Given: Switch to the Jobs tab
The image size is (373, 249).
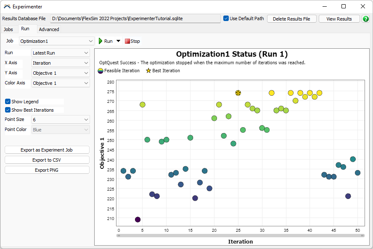Looking at the screenshot, I should pyautogui.click(x=8, y=29).
